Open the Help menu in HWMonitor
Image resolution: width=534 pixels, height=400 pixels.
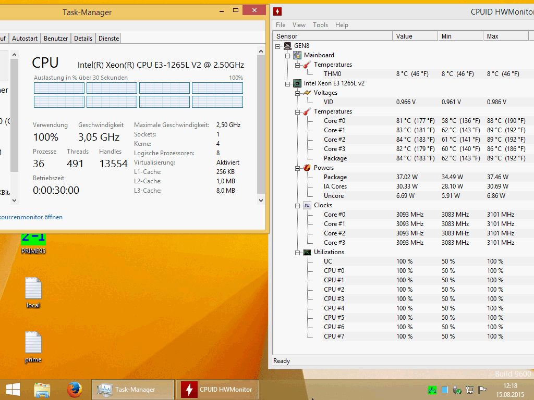click(x=342, y=25)
